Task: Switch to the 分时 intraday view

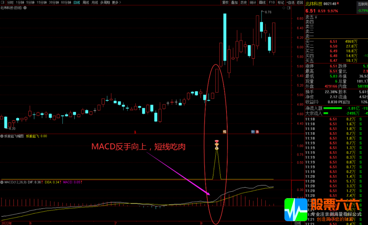Action: pos(10,2)
